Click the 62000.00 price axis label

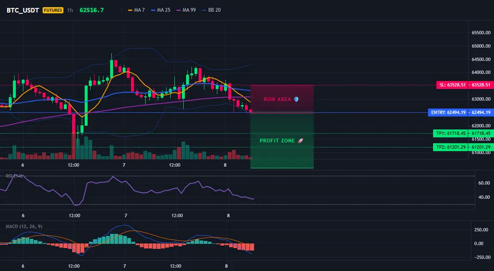(481, 126)
